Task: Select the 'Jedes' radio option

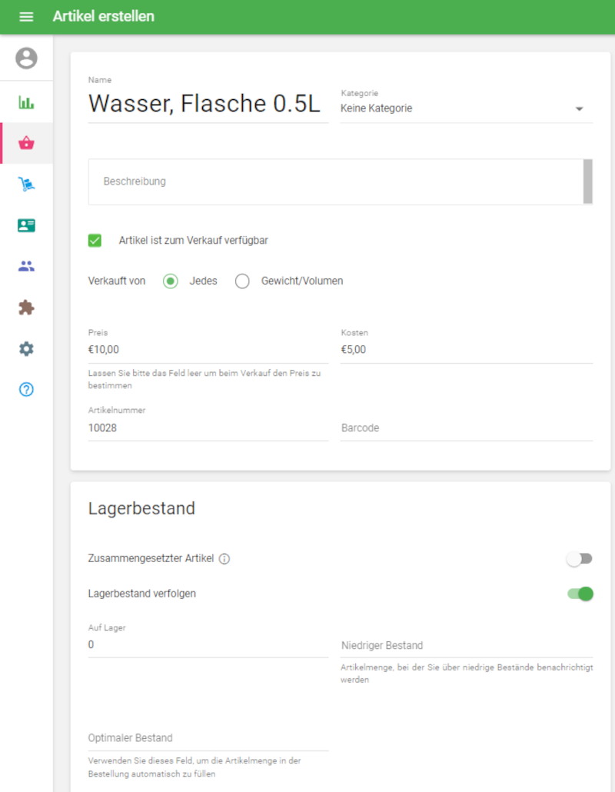Action: coord(171,281)
